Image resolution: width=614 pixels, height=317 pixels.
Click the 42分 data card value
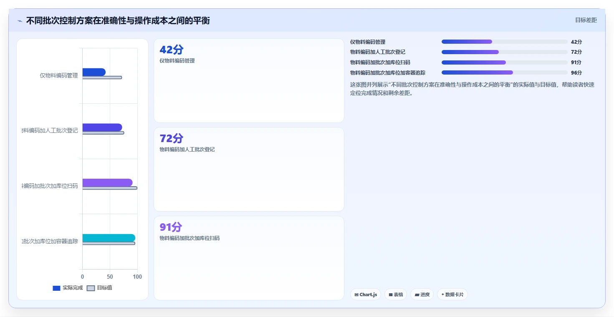[x=172, y=50]
